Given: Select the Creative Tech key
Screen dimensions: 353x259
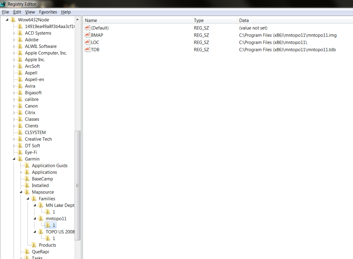Looking at the screenshot, I should 38,139.
